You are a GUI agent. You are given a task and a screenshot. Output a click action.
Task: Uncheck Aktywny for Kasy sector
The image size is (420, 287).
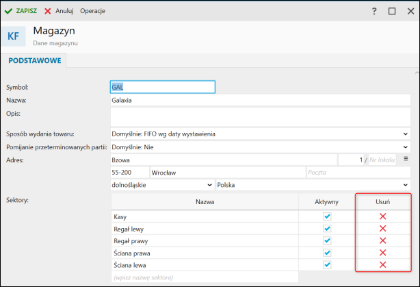tap(327, 216)
